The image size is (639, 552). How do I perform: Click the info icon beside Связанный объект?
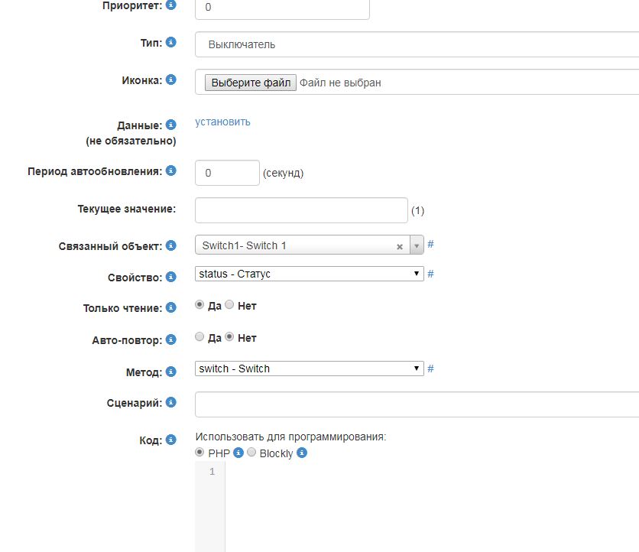[x=170, y=245]
